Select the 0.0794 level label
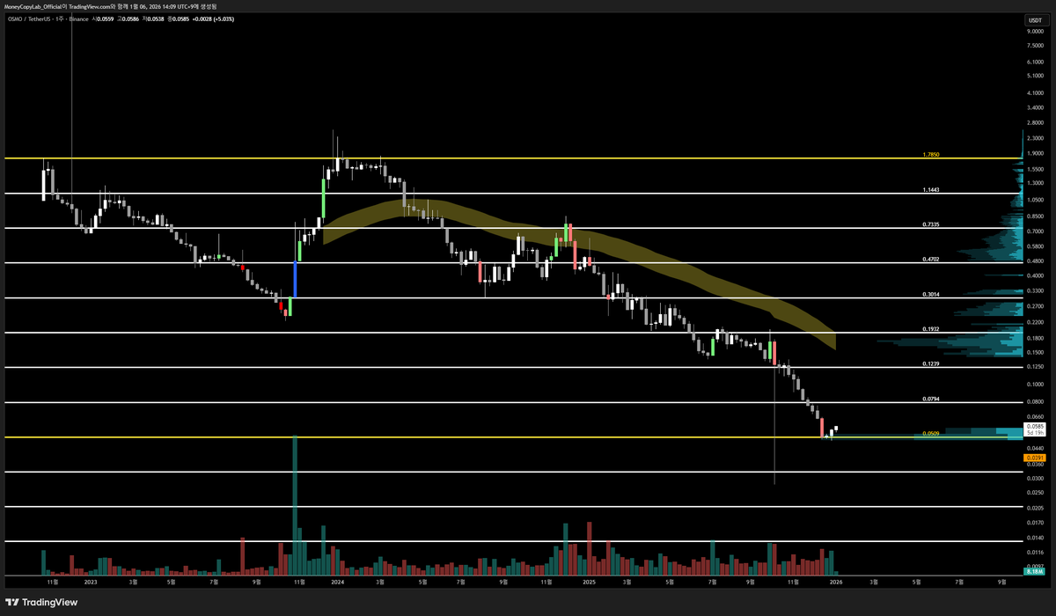 [931, 399]
